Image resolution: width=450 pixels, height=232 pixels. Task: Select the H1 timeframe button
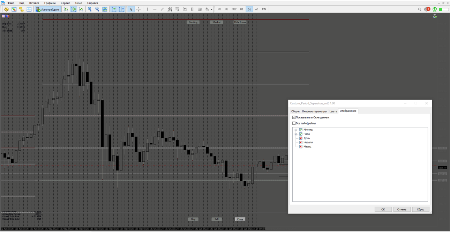point(242,9)
